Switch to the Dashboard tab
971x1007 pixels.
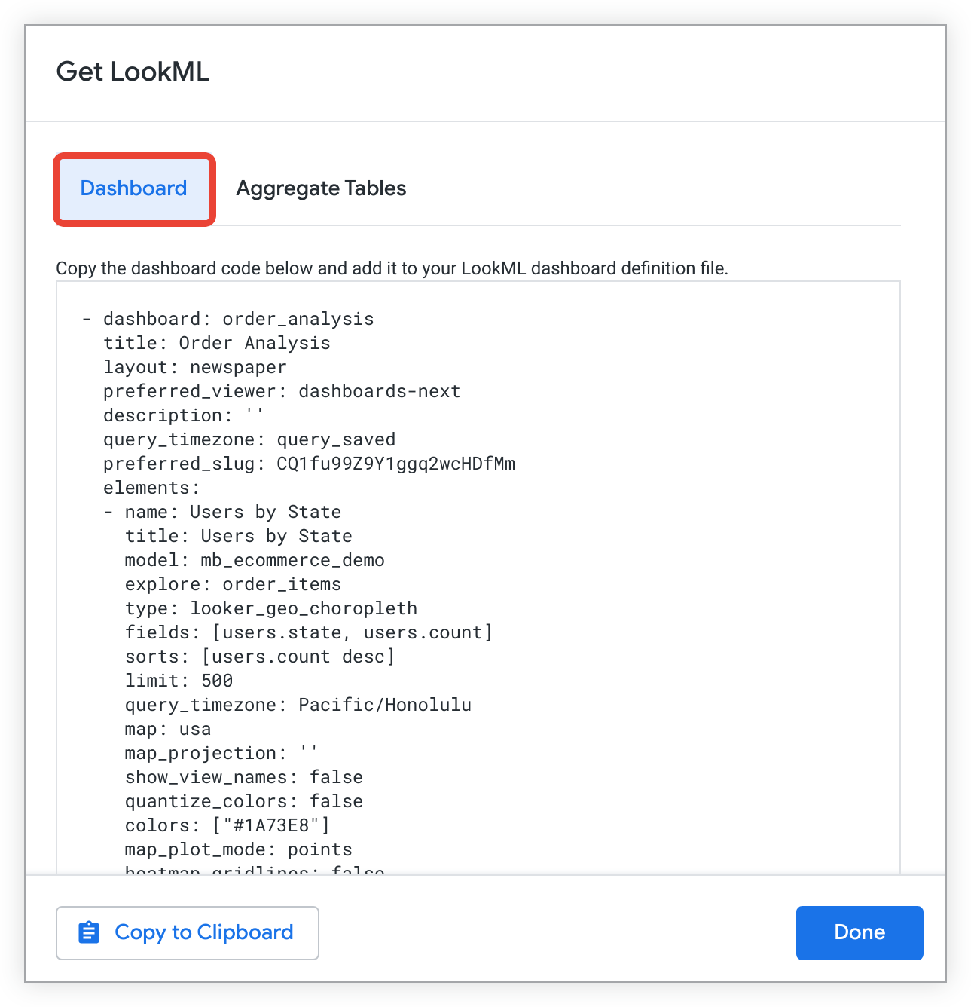(133, 188)
